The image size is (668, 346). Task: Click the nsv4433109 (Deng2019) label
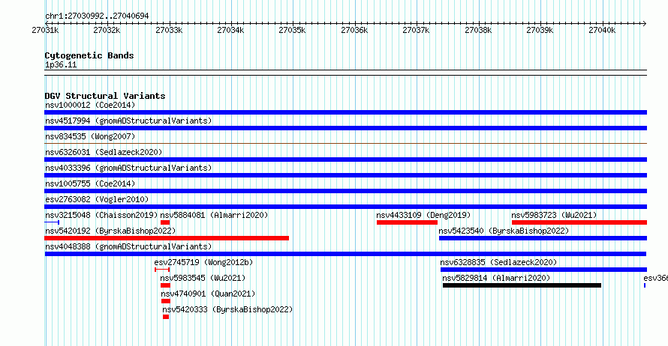pos(423,215)
